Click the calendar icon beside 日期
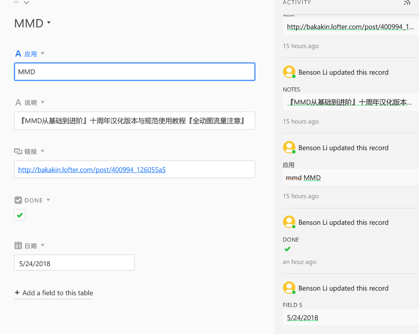This screenshot has height=334, width=419. (x=18, y=245)
